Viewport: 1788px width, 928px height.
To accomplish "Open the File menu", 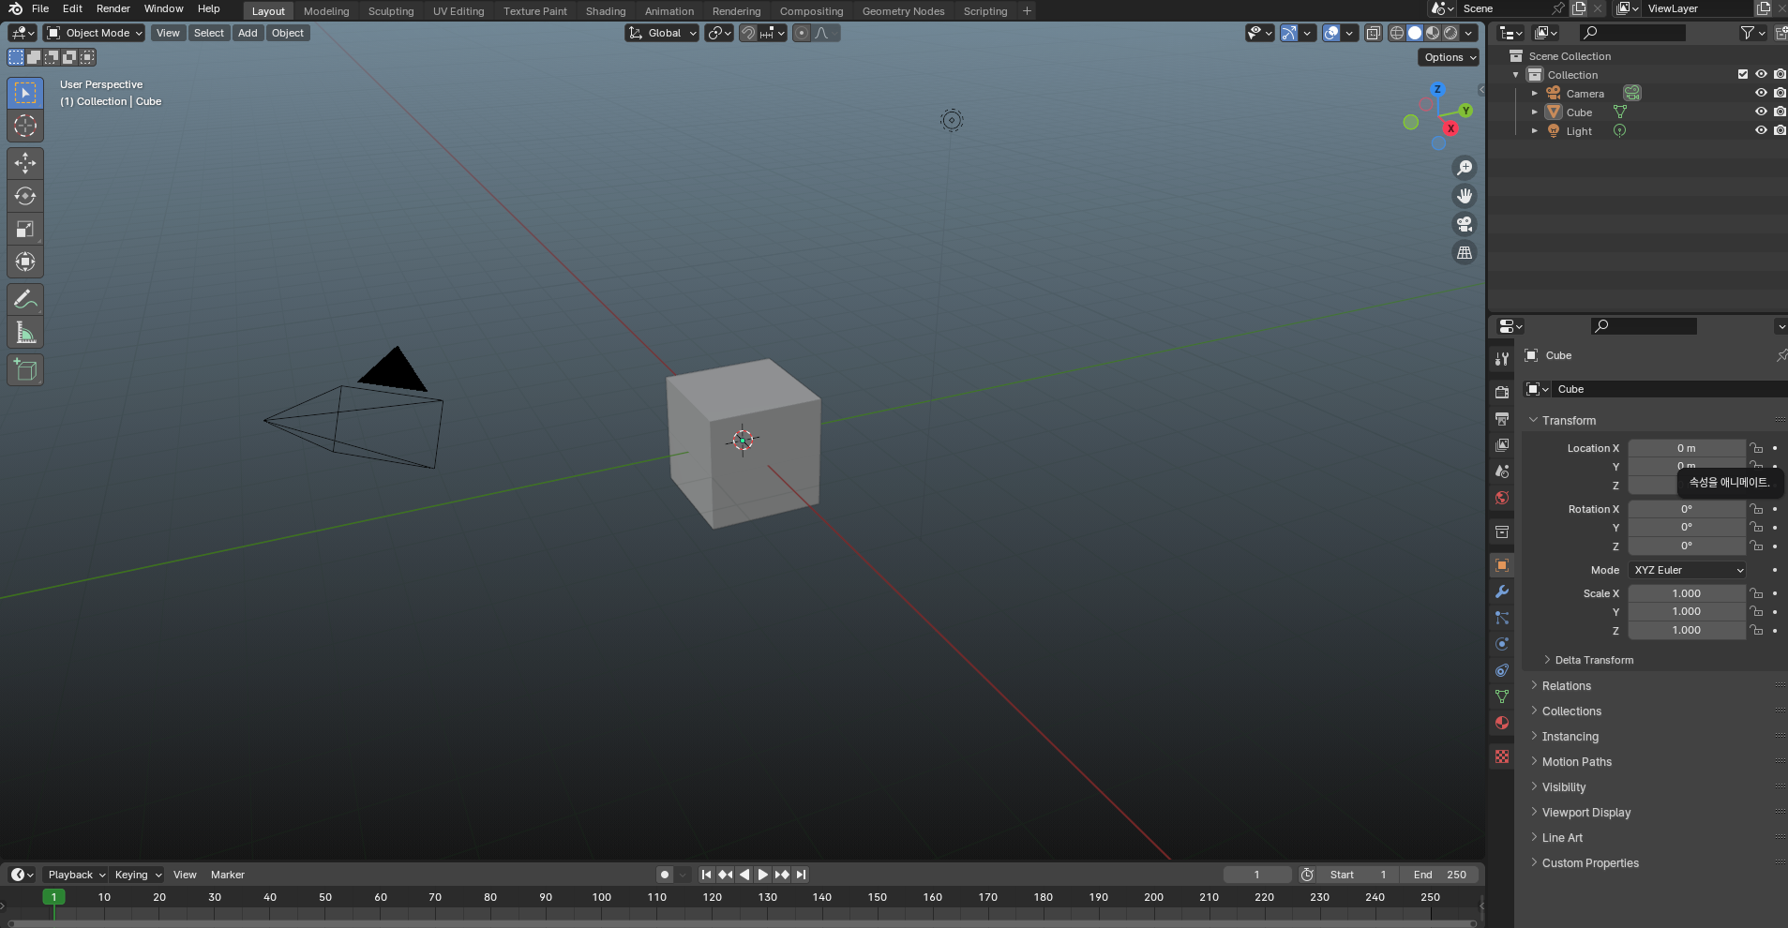I will tap(40, 8).
